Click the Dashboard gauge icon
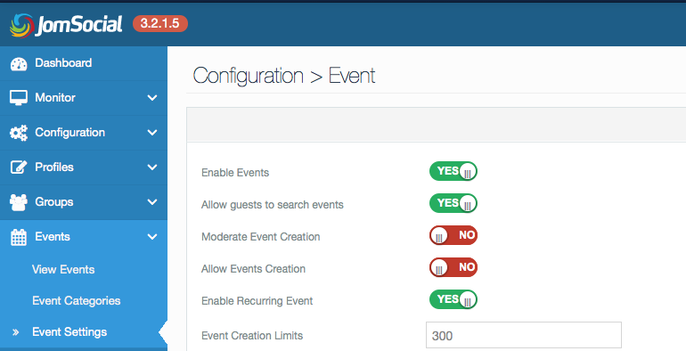This screenshot has width=686, height=351. (19, 64)
